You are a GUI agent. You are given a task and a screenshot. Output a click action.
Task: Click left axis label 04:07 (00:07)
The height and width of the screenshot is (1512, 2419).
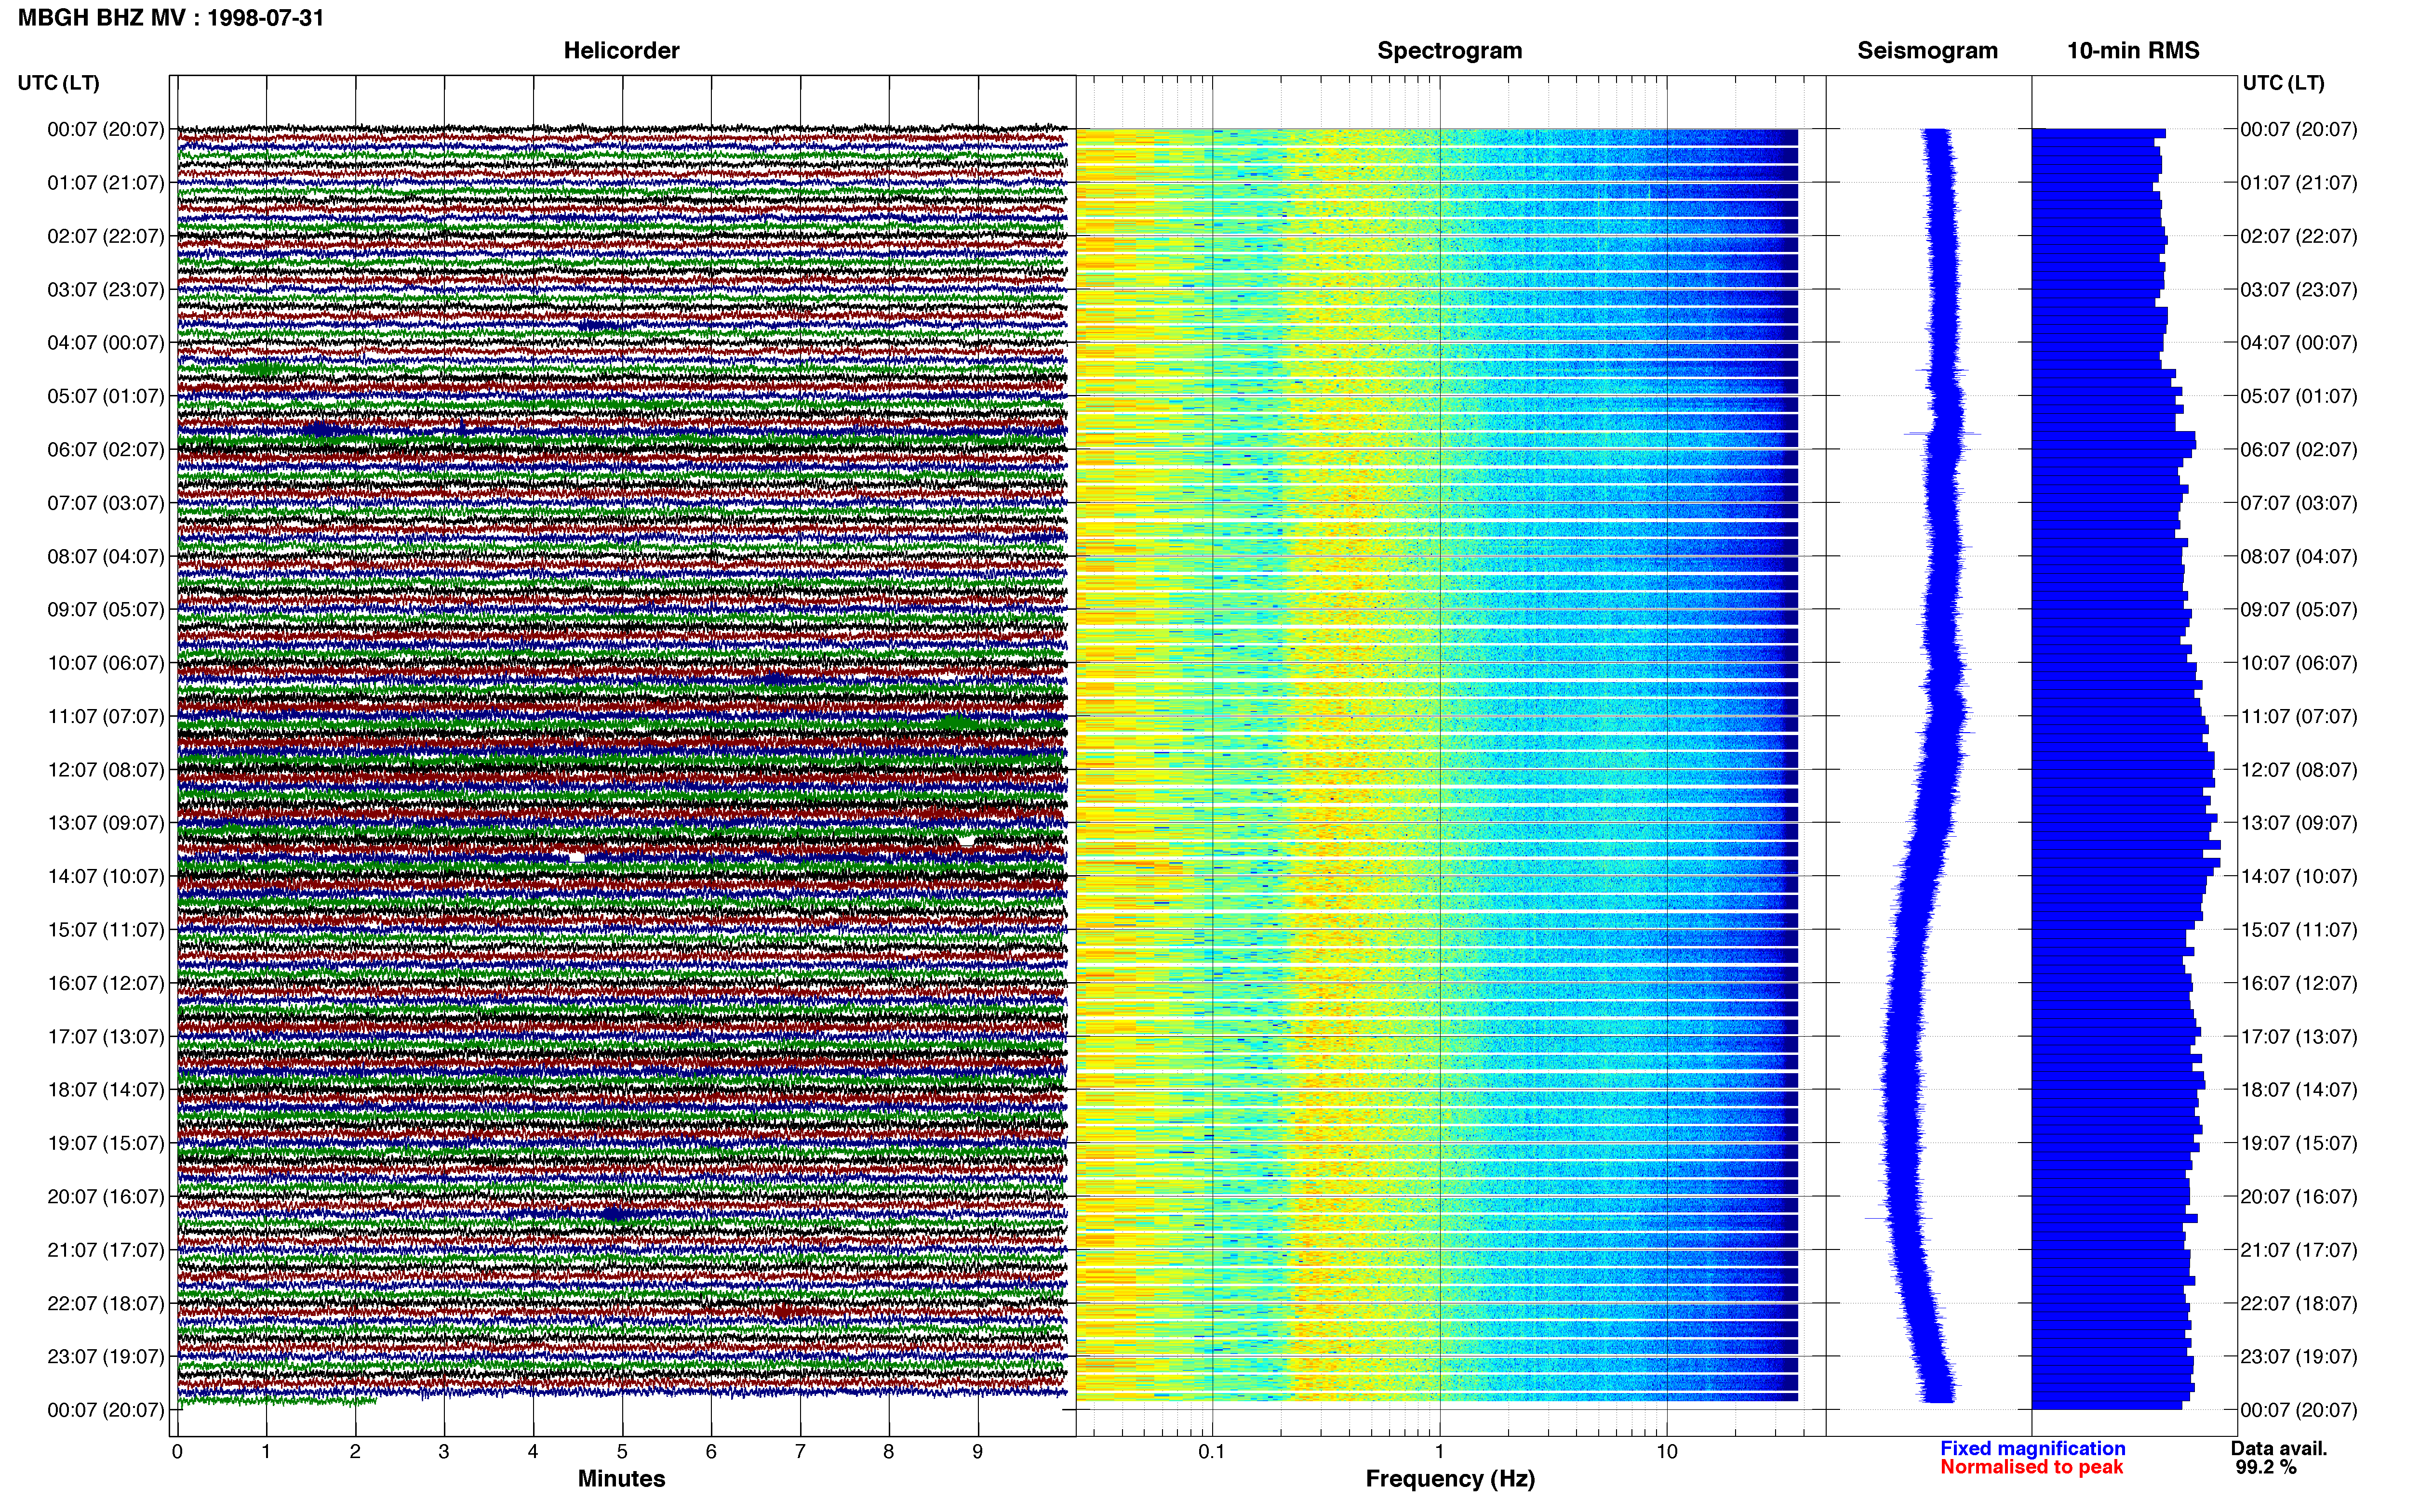(106, 343)
